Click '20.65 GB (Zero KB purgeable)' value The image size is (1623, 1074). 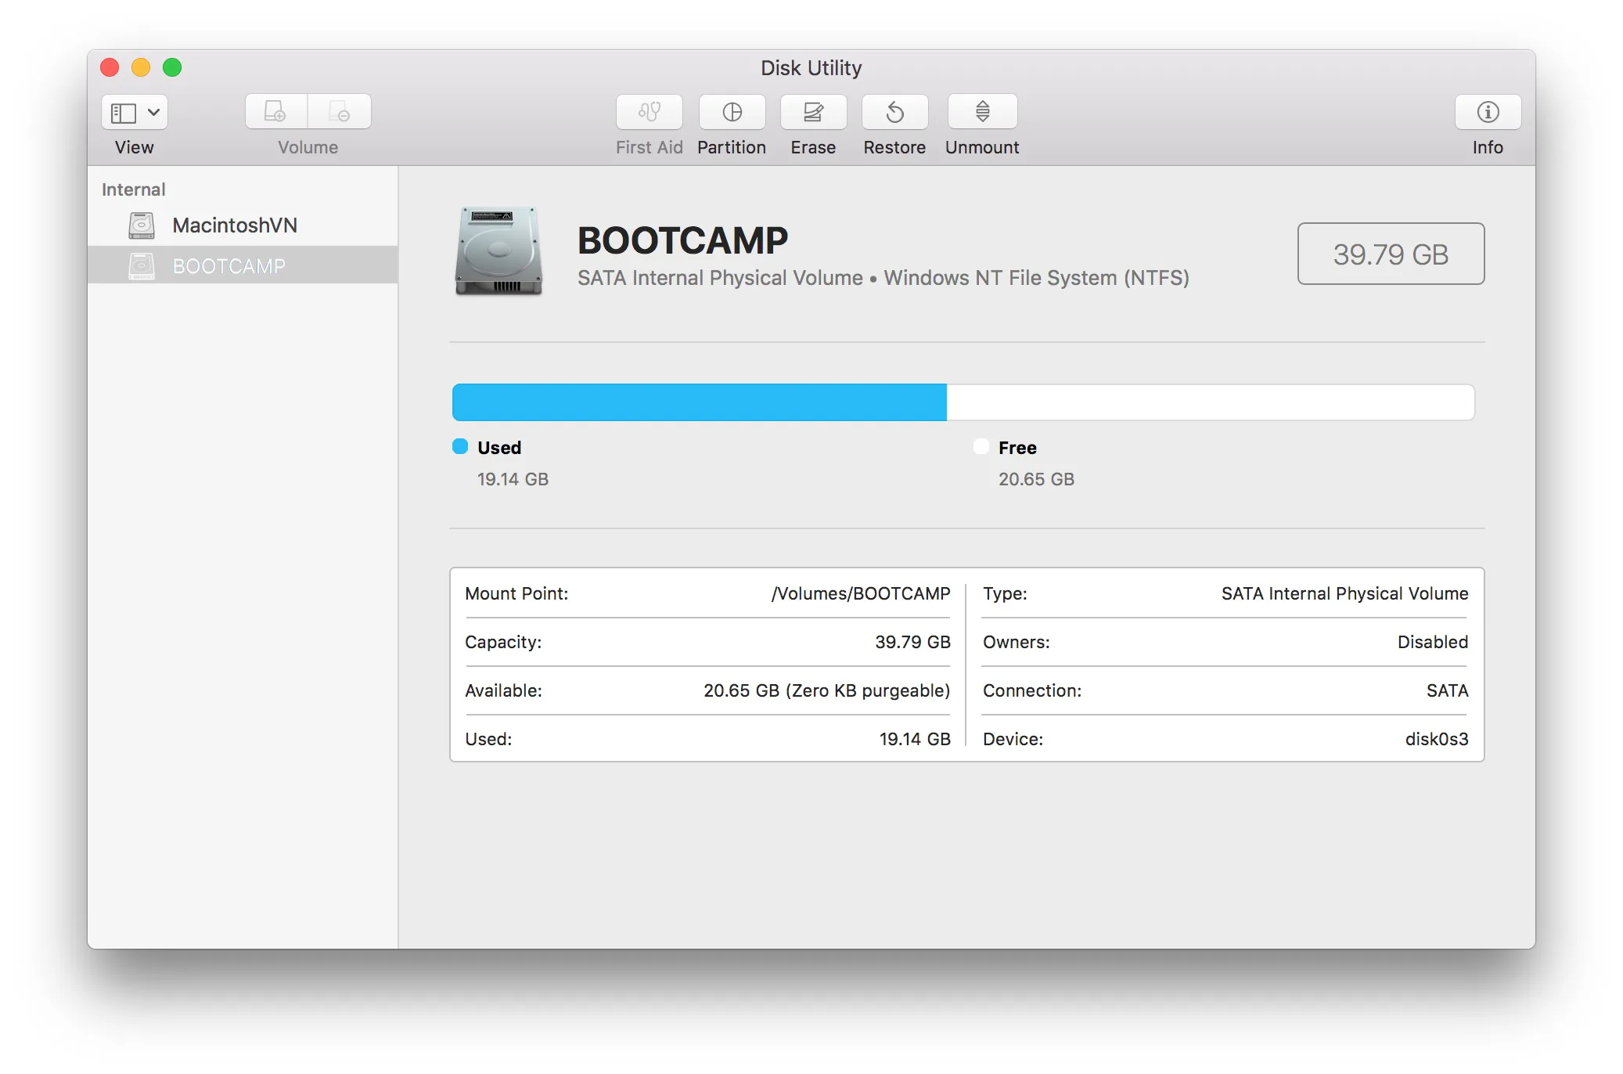(826, 690)
